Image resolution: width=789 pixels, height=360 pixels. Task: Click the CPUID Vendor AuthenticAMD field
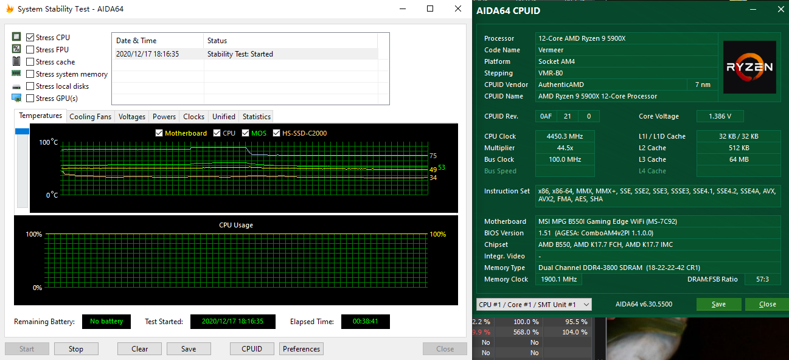coord(611,85)
